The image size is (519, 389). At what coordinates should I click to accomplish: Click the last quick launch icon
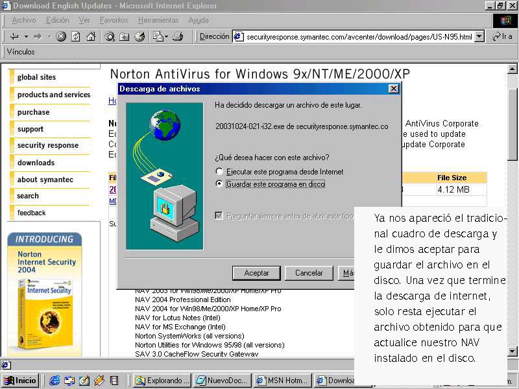114,381
